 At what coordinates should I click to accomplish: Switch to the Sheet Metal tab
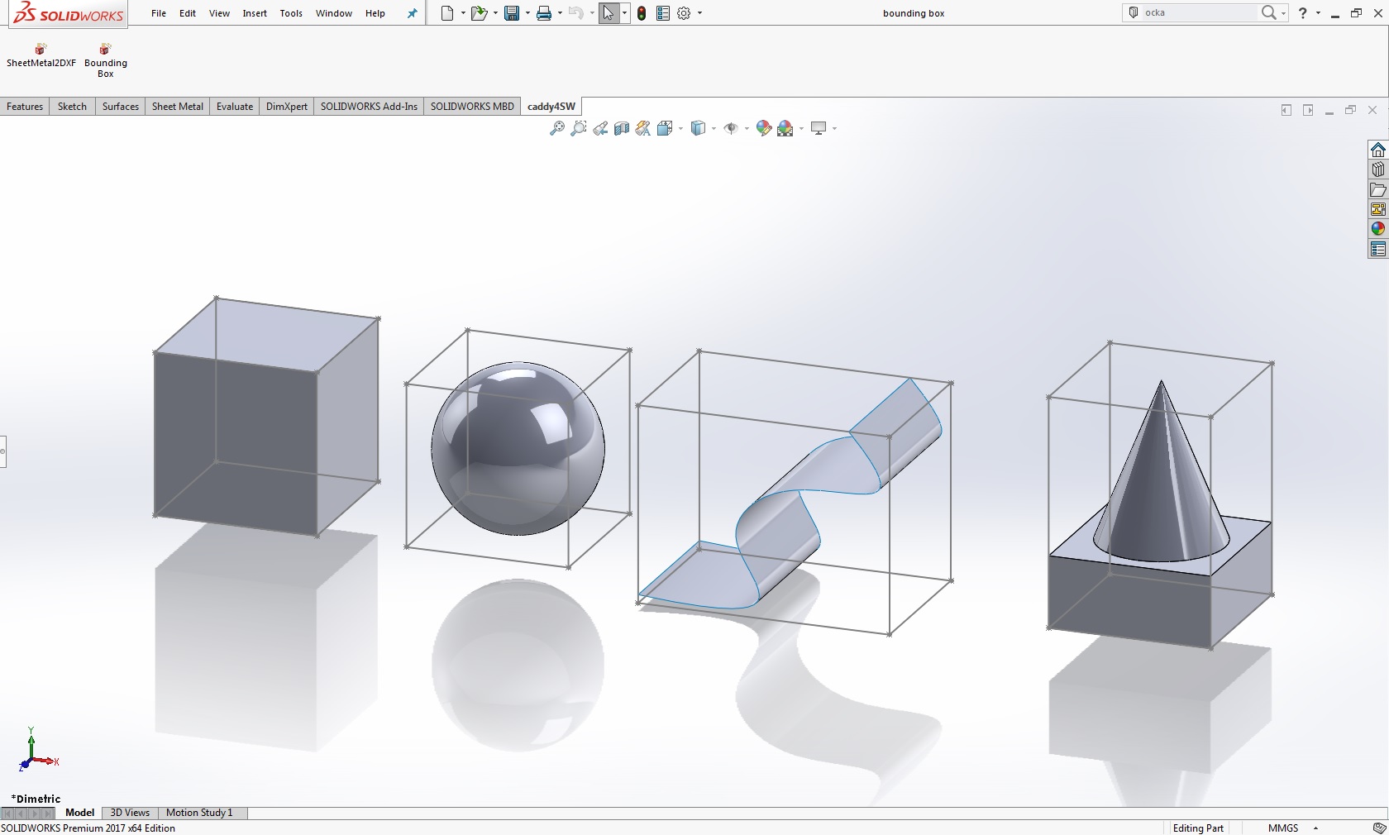pos(177,107)
